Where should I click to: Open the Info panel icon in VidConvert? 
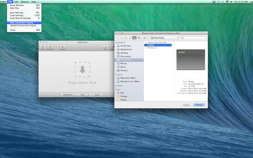tap(106, 46)
